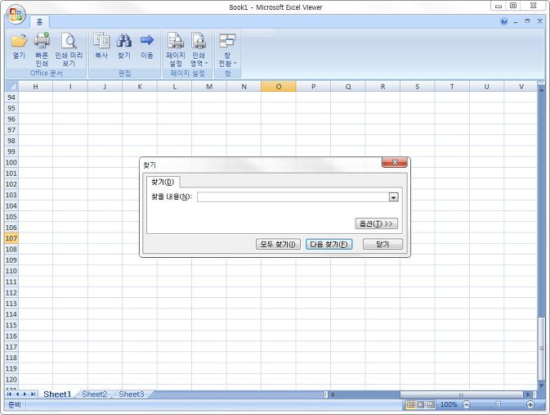Click the zoom in plus button

(530, 405)
